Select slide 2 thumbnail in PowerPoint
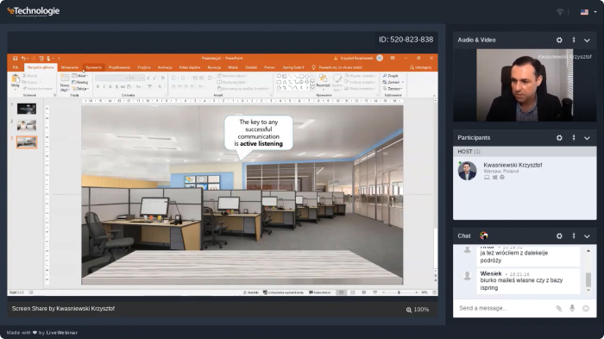The image size is (604, 339). point(27,125)
